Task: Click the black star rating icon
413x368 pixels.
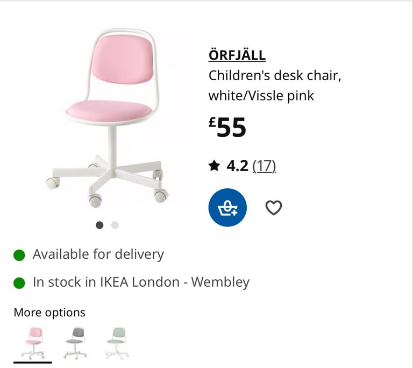Action: pos(214,166)
